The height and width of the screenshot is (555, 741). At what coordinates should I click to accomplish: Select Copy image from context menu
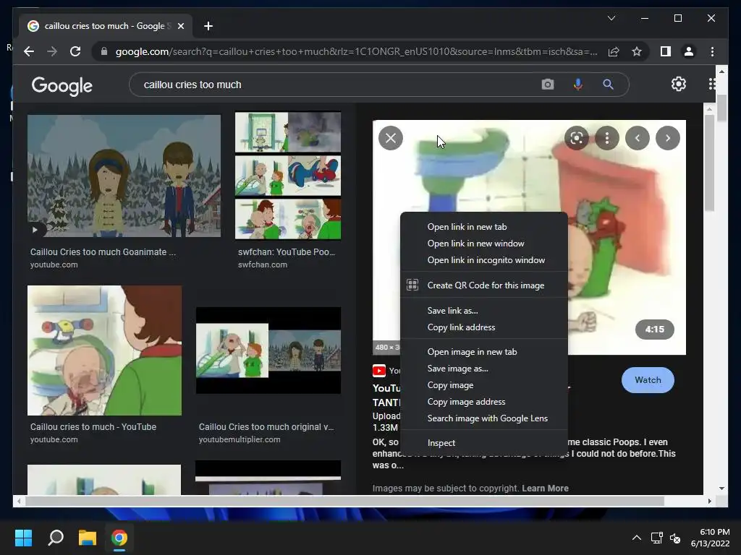(x=484, y=385)
